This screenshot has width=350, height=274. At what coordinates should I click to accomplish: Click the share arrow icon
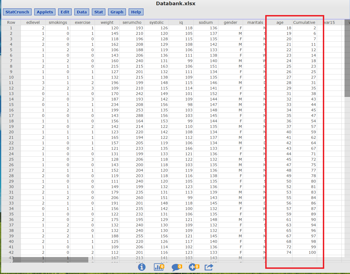click(209, 267)
